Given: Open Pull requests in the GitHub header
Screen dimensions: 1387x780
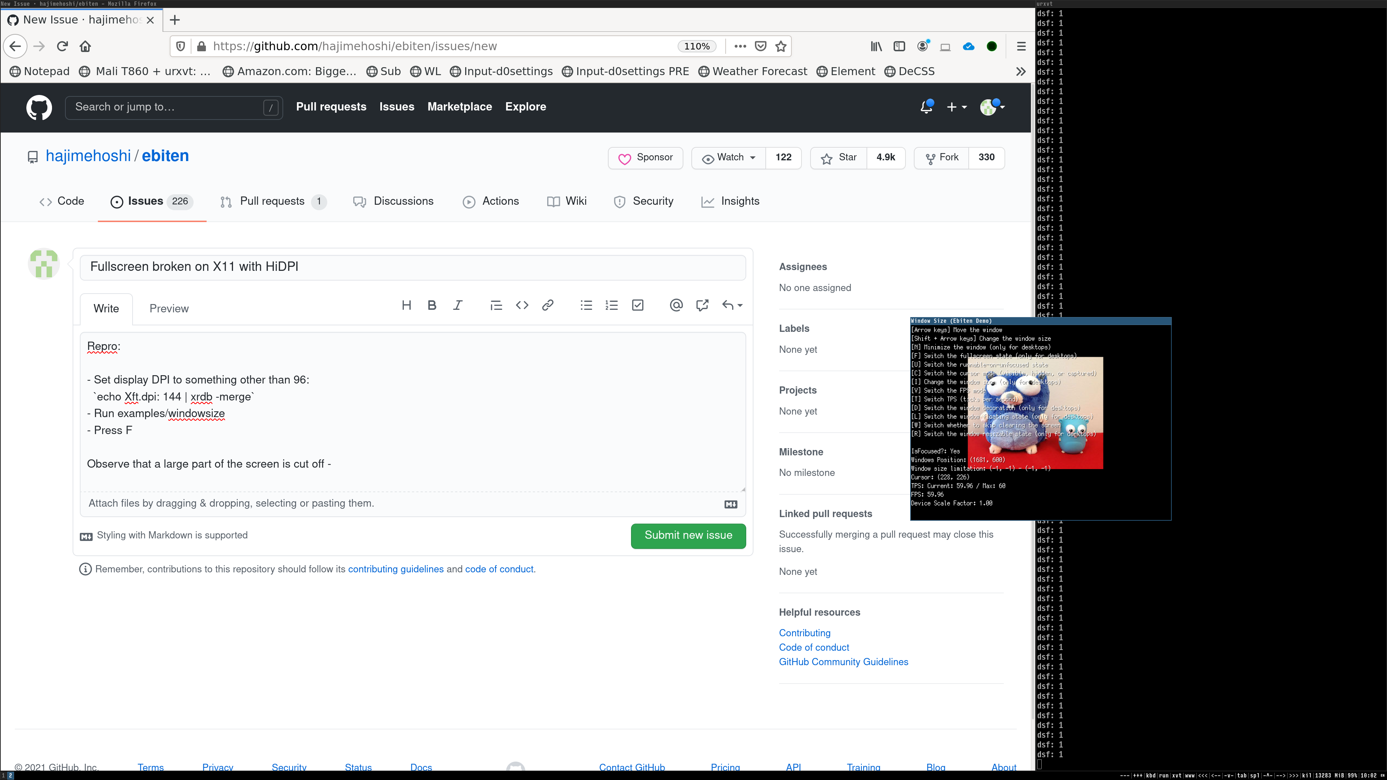Looking at the screenshot, I should (331, 107).
